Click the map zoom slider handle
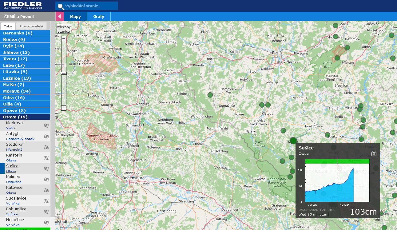 pos(64,73)
